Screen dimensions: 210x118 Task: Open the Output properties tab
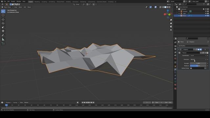pyautogui.click(x=175, y=49)
